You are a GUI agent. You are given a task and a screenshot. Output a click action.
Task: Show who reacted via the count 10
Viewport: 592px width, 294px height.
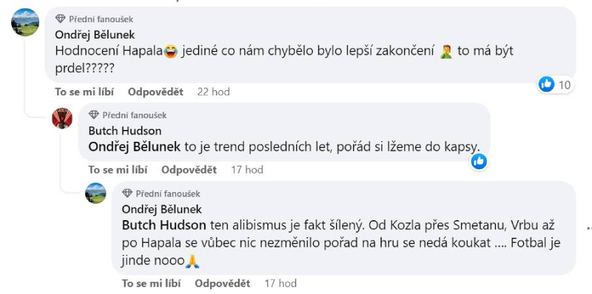564,85
